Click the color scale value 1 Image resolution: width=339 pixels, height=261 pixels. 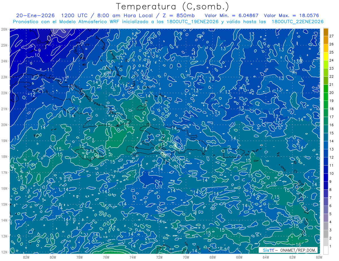(331, 246)
